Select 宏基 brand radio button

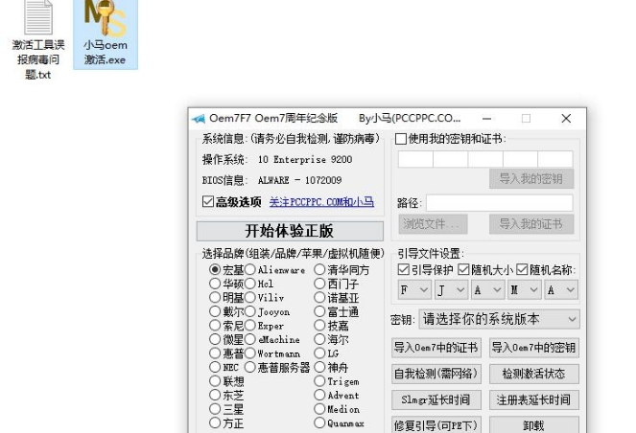point(215,269)
